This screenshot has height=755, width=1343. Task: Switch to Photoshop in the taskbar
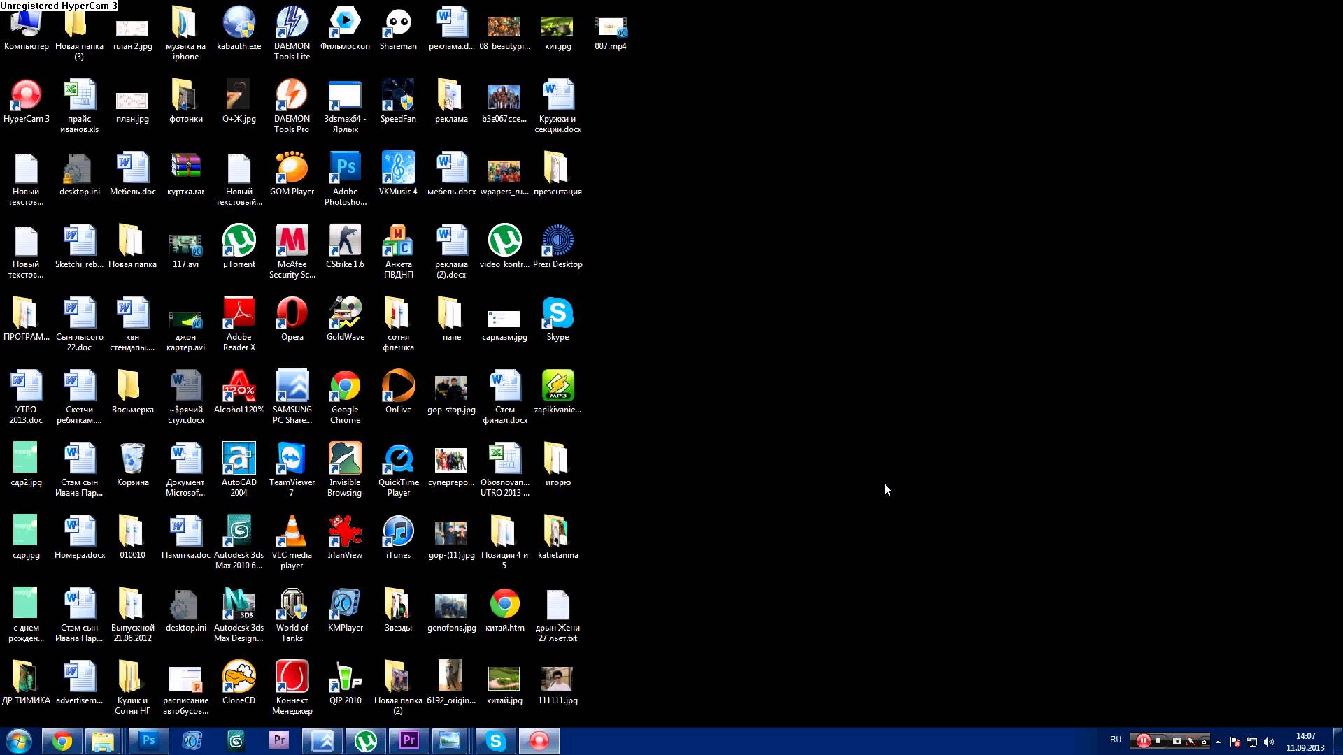148,741
